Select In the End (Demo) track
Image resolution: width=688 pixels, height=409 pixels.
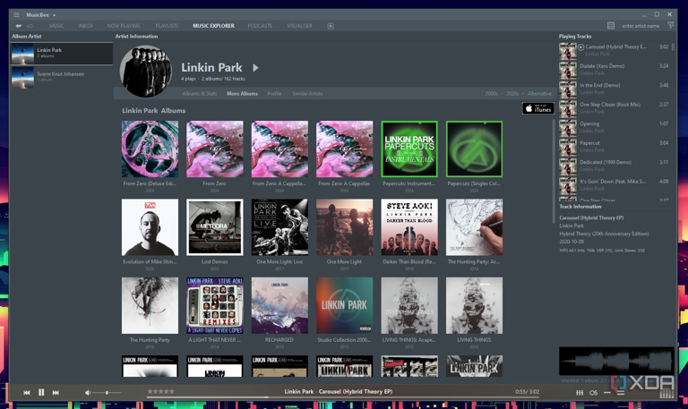615,88
